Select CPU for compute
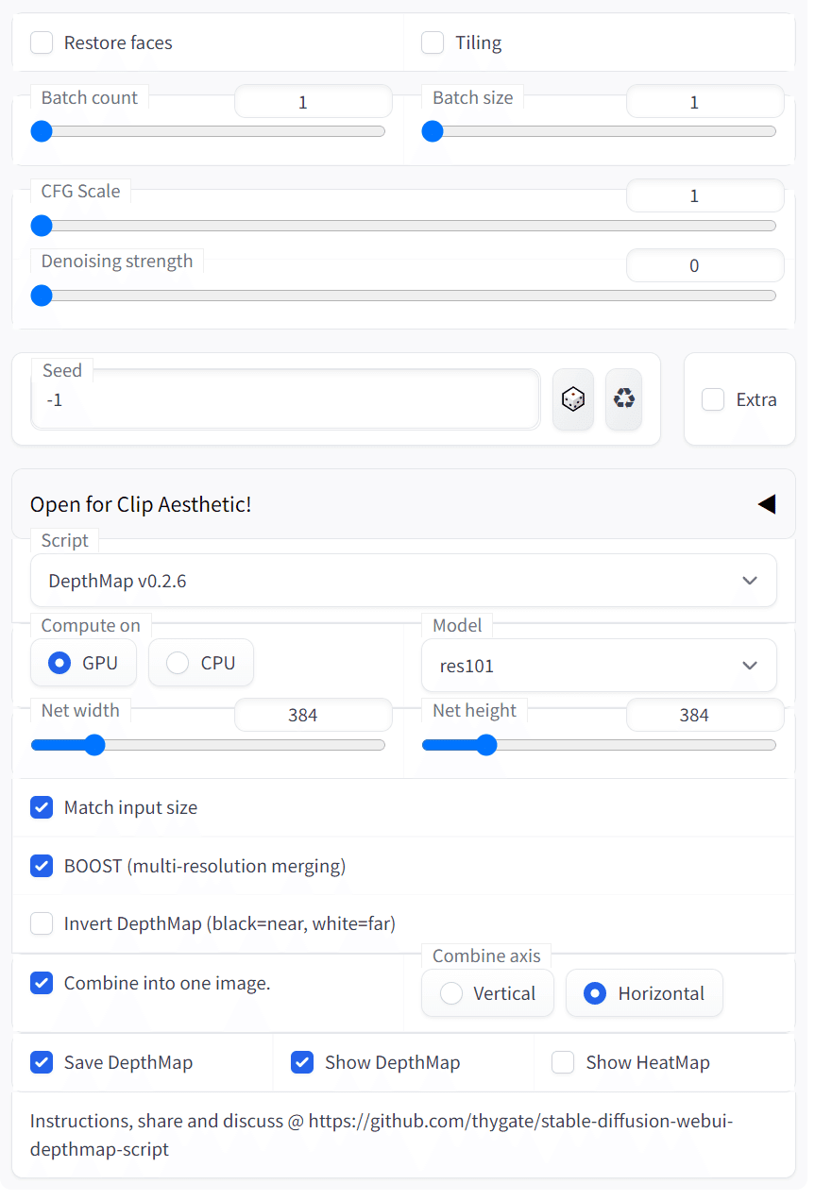This screenshot has width=815, height=1201. [178, 663]
